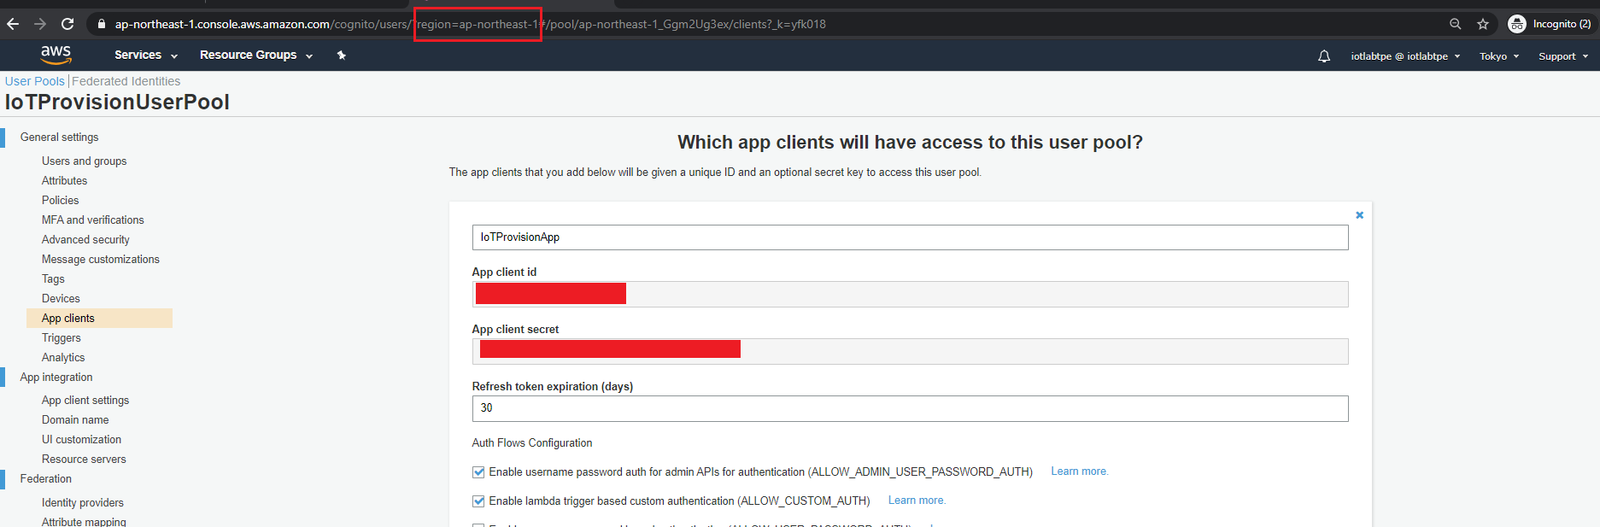Click the 'Which app clients will have access' heading
Image resolution: width=1600 pixels, height=527 pixels.
click(x=910, y=143)
